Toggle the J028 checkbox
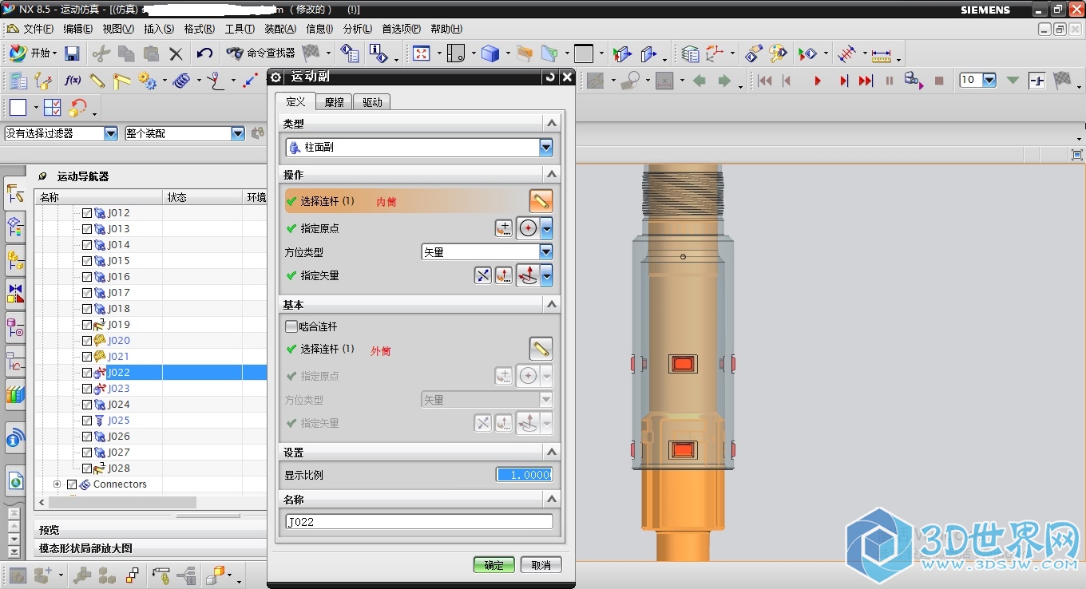Viewport: 1086px width, 589px height. coord(87,468)
